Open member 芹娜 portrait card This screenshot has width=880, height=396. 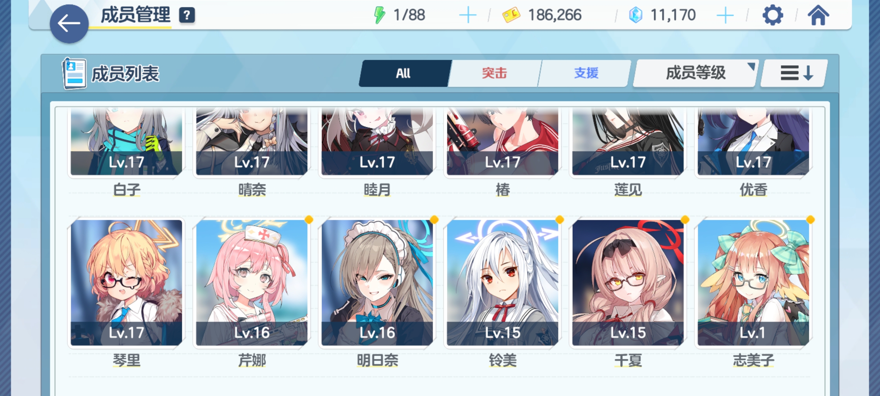(x=252, y=282)
